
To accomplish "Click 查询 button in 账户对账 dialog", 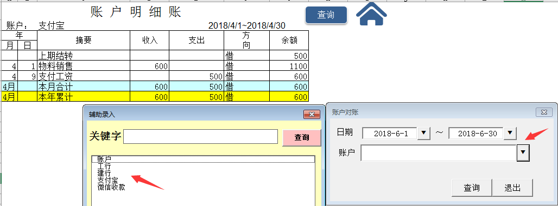I will [x=472, y=188].
